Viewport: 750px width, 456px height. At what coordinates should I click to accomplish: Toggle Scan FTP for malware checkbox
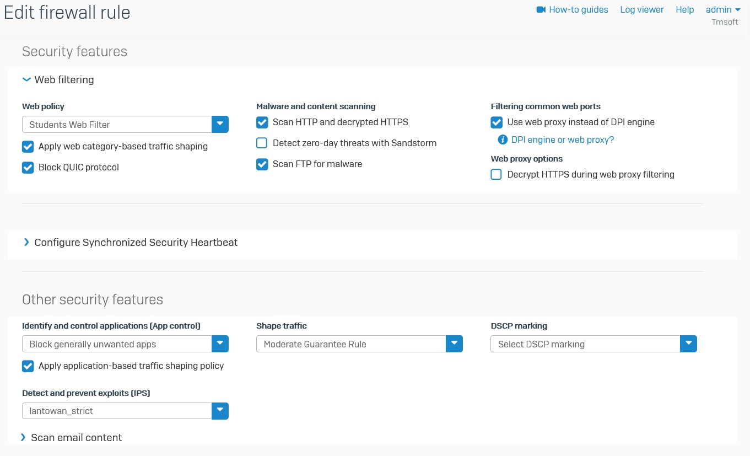point(262,164)
